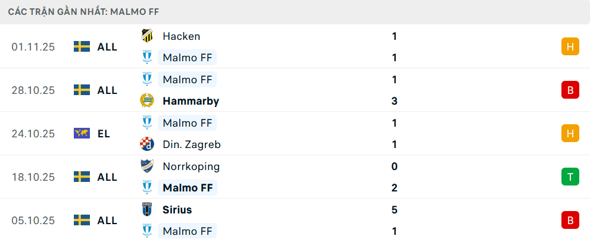Click the Sirius club crest icon

click(146, 210)
